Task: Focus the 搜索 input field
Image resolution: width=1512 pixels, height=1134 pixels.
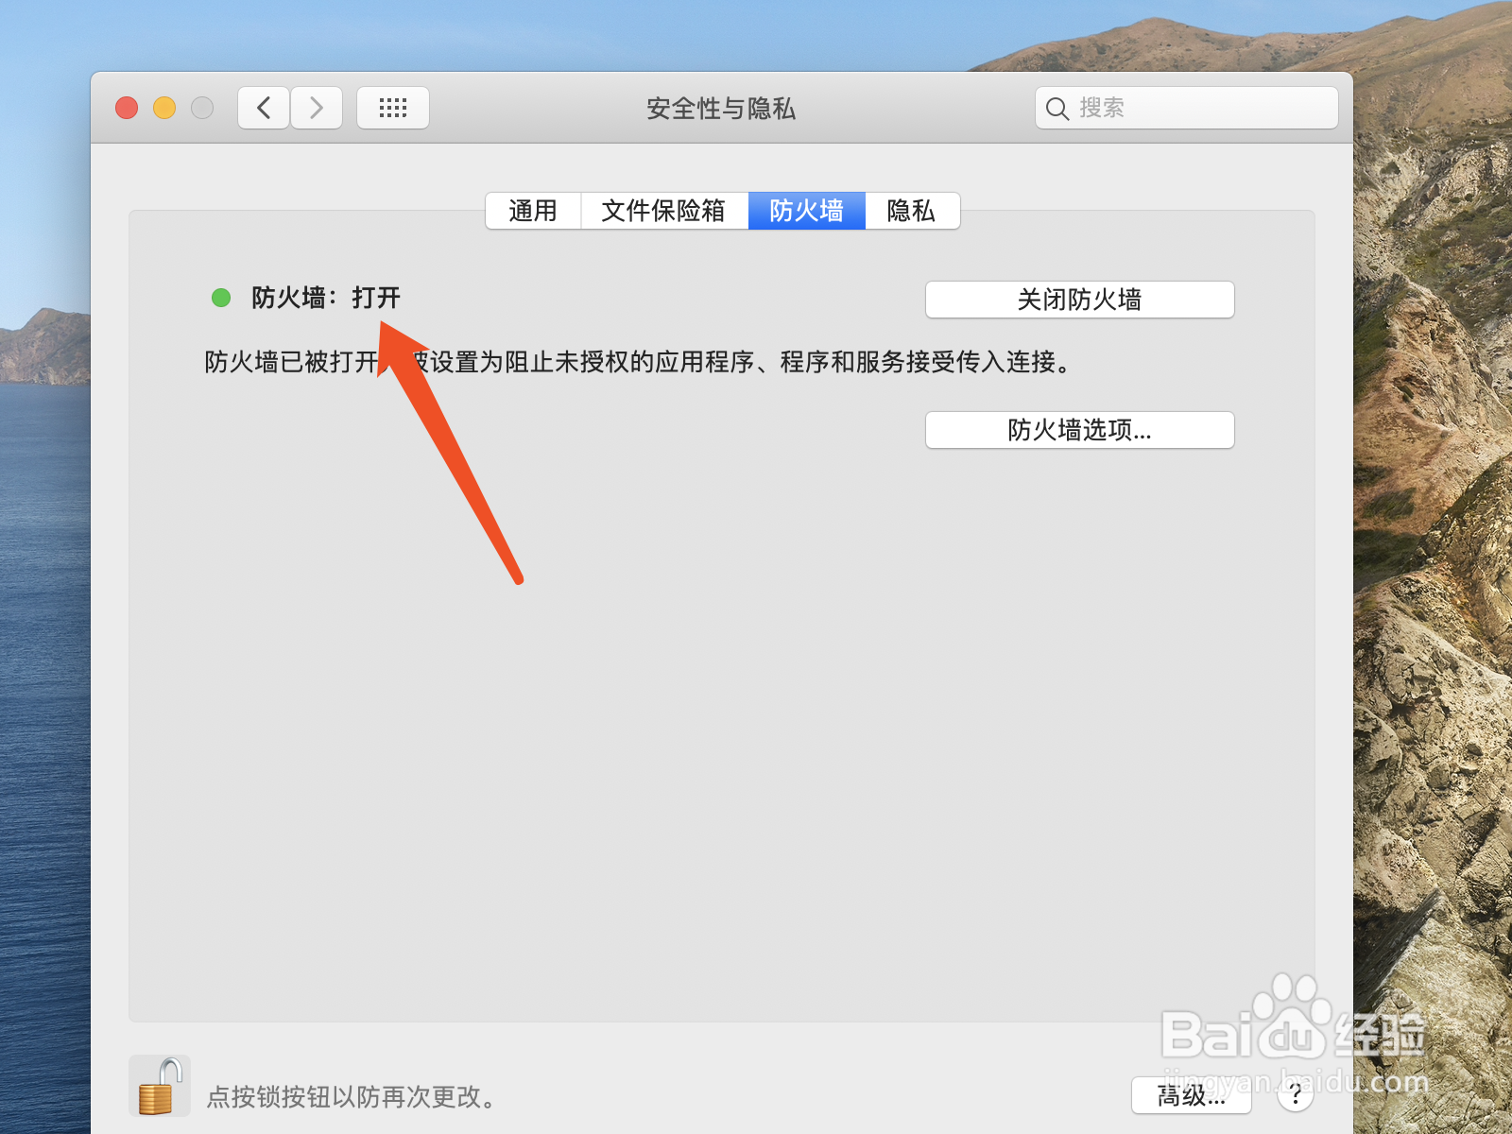Action: [1187, 108]
